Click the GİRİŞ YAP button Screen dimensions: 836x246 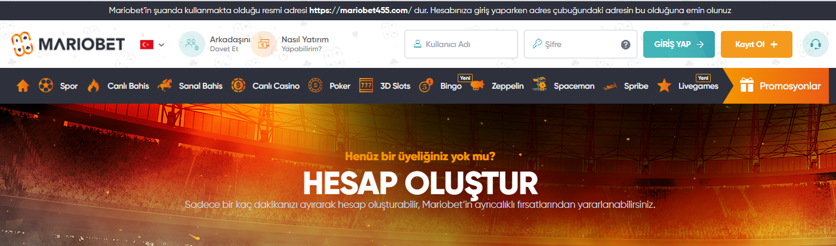[678, 44]
